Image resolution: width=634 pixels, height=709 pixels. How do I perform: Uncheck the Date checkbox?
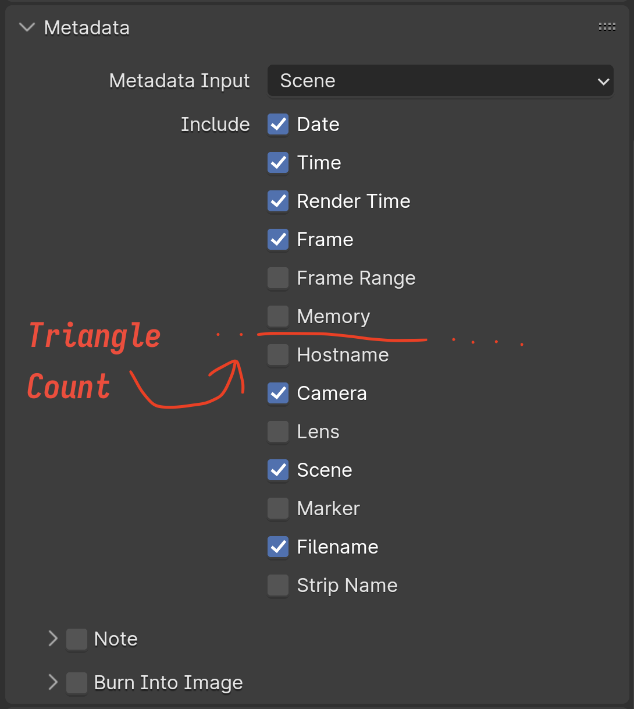(x=278, y=124)
